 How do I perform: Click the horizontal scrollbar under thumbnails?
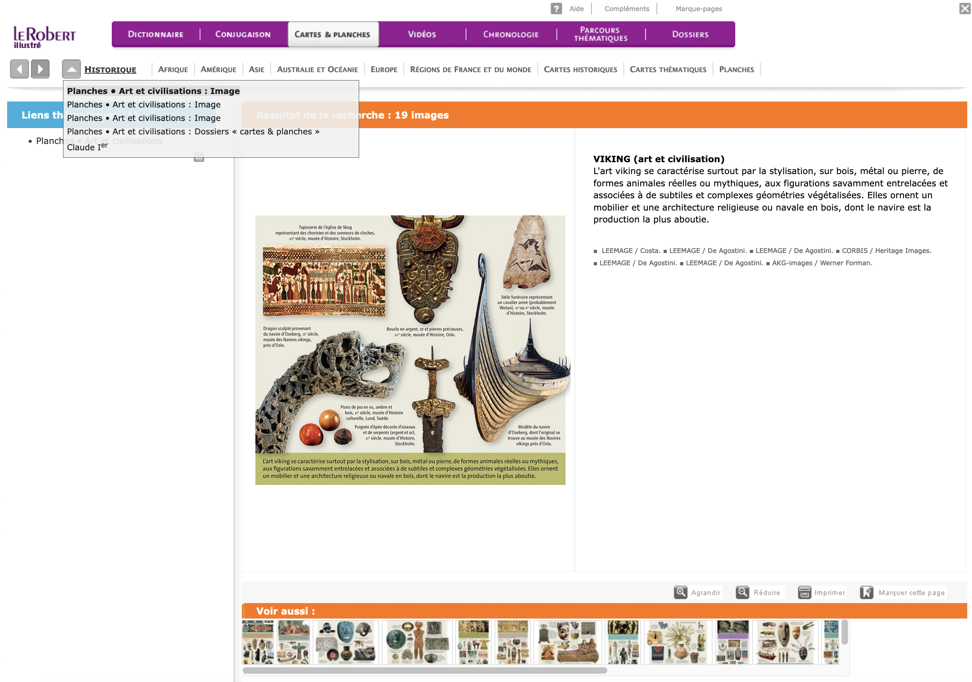pyautogui.click(x=425, y=671)
